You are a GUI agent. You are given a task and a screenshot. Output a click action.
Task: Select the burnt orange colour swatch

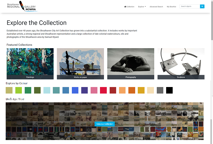click(132, 90)
